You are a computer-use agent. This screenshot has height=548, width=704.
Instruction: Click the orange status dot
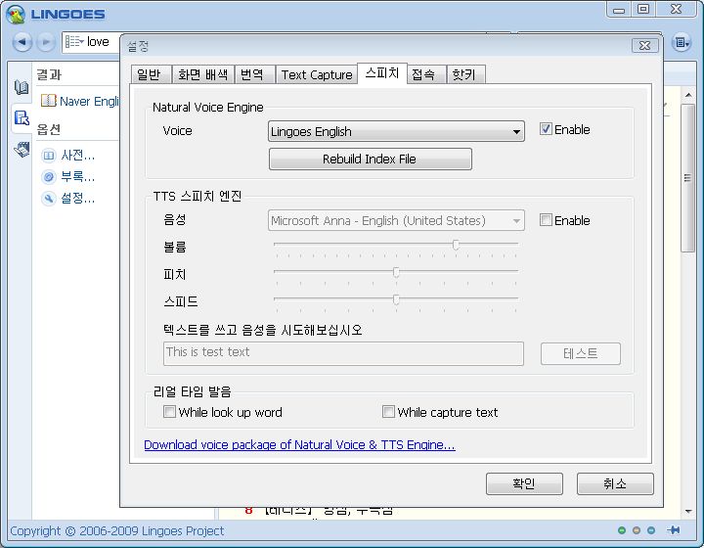tap(637, 530)
